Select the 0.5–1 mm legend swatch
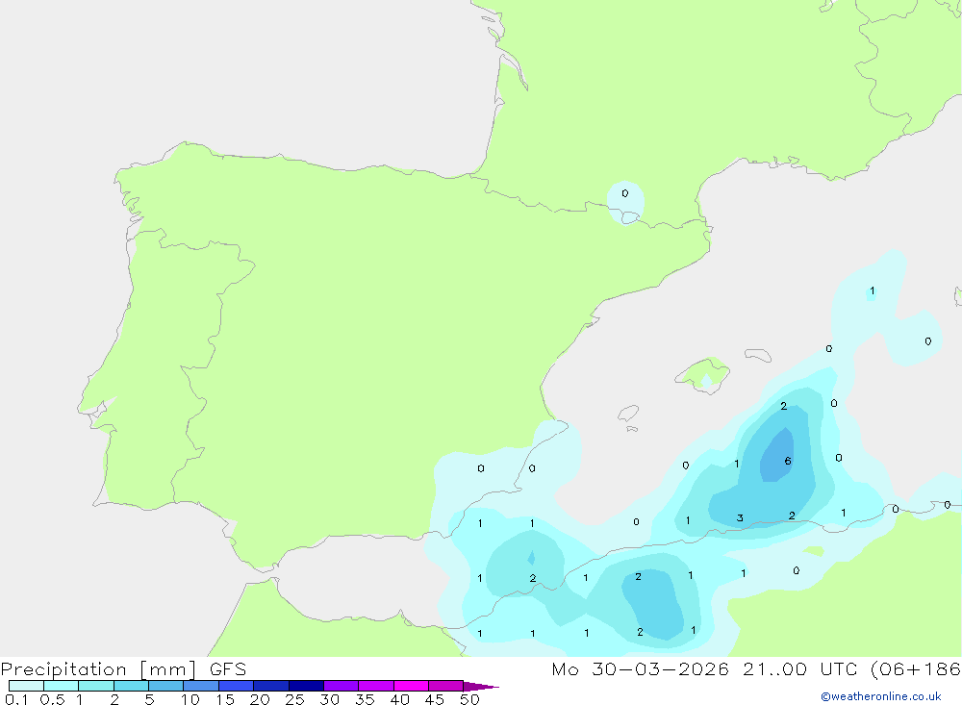This screenshot has width=962, height=705. pyautogui.click(x=61, y=686)
